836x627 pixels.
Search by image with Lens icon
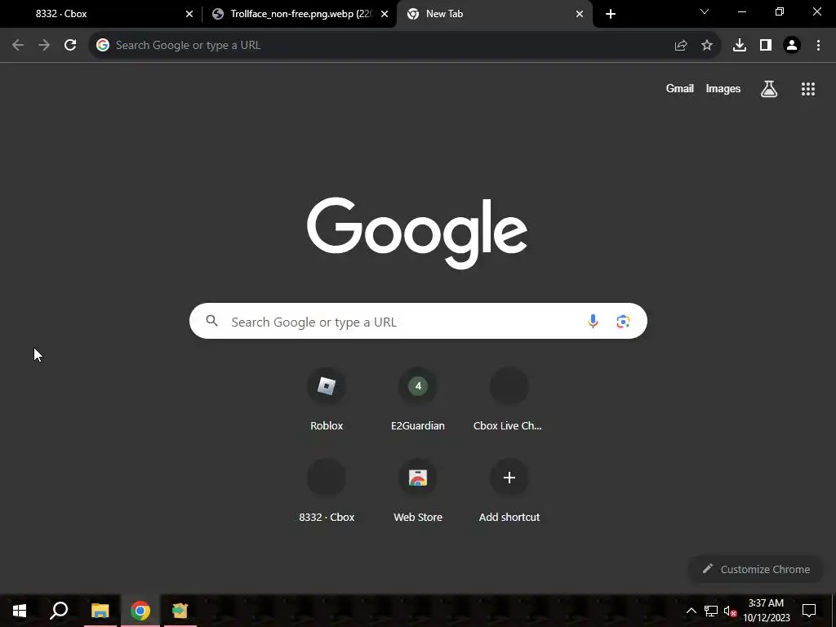pos(623,321)
